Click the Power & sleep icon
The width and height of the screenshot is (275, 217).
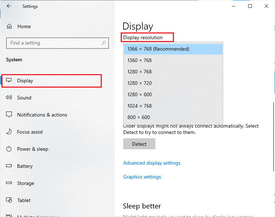click(x=9, y=149)
